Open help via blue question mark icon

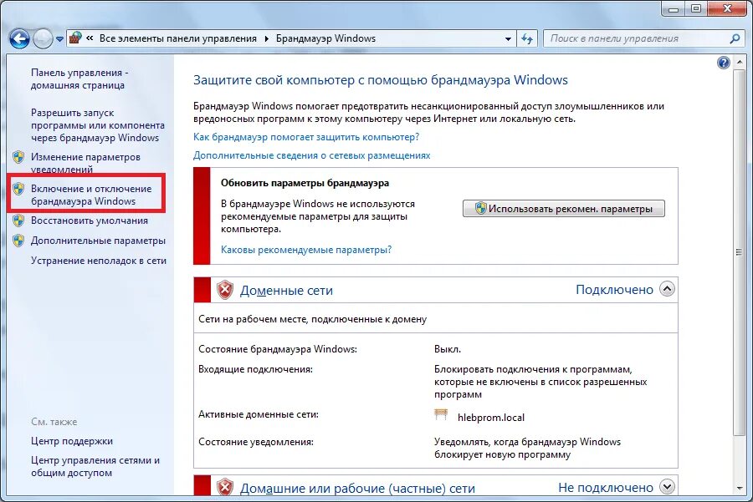click(723, 63)
